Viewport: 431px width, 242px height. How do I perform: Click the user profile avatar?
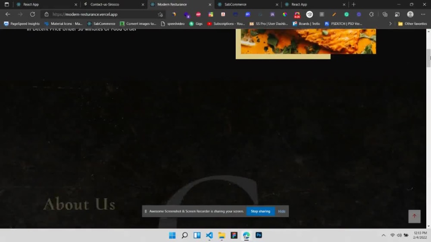point(410,14)
